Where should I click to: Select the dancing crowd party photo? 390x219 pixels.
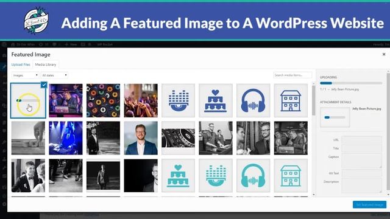point(141,100)
